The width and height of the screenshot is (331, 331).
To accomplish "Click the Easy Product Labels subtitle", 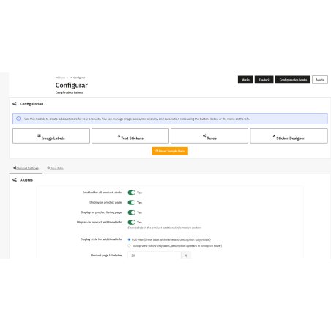I will [x=69, y=92].
